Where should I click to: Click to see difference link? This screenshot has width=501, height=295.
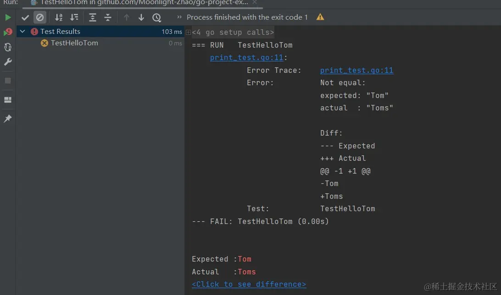pyautogui.click(x=249, y=284)
